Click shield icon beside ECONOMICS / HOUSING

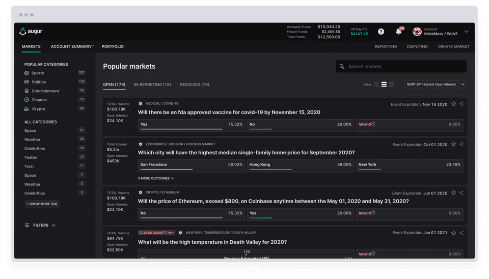click(x=141, y=144)
